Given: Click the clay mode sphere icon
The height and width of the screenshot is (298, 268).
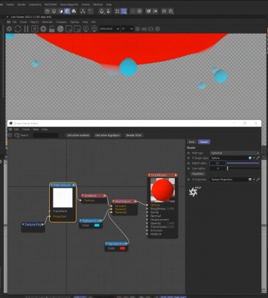Looking at the screenshot, I should [60, 29].
